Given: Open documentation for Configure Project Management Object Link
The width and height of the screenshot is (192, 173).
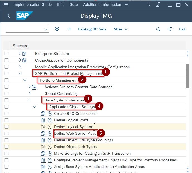Looking at the screenshot, I should point(43,160).
